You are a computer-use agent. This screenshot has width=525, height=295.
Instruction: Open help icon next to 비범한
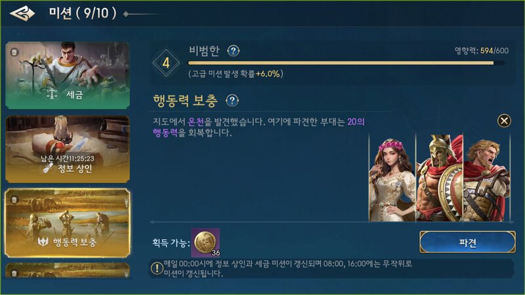pyautogui.click(x=234, y=51)
